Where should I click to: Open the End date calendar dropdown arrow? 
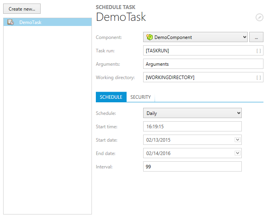(x=237, y=153)
